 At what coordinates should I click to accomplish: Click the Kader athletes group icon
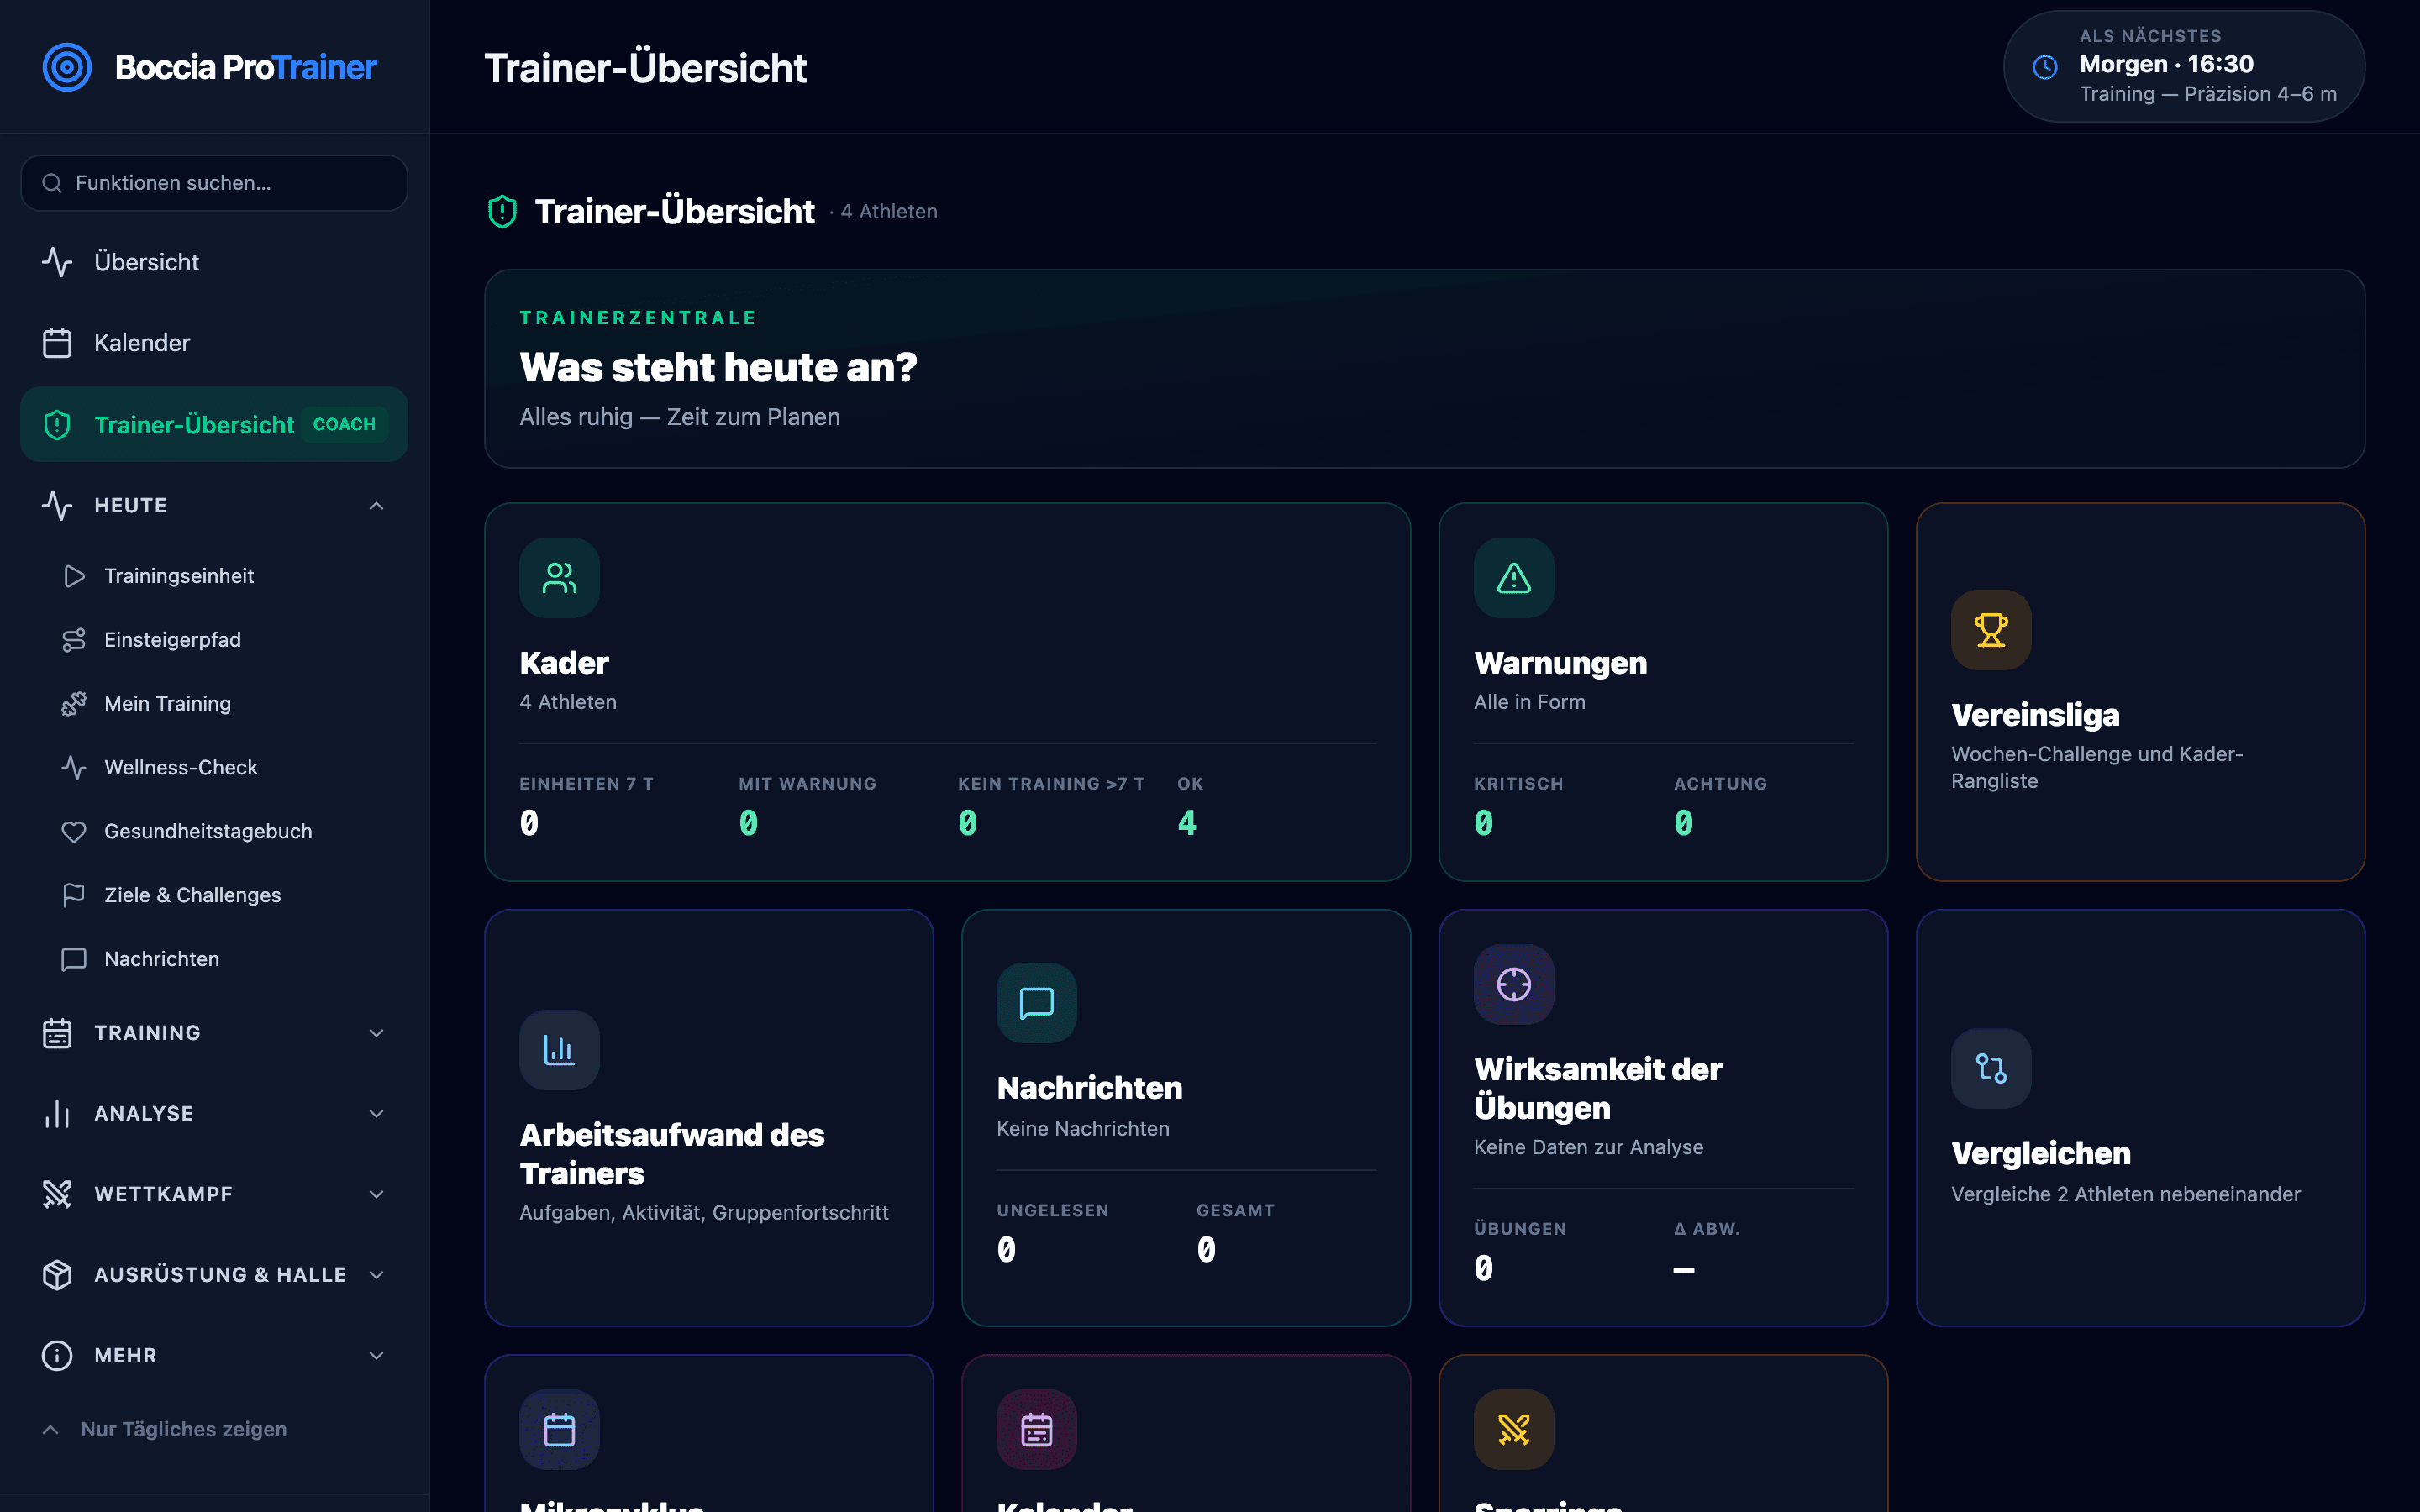[x=559, y=578]
